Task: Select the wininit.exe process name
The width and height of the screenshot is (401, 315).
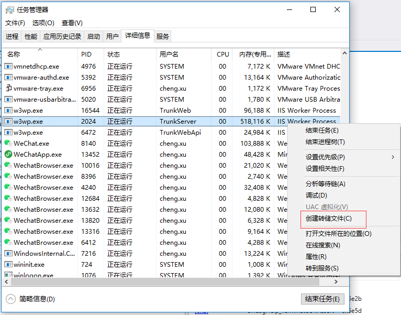Action: 29,265
